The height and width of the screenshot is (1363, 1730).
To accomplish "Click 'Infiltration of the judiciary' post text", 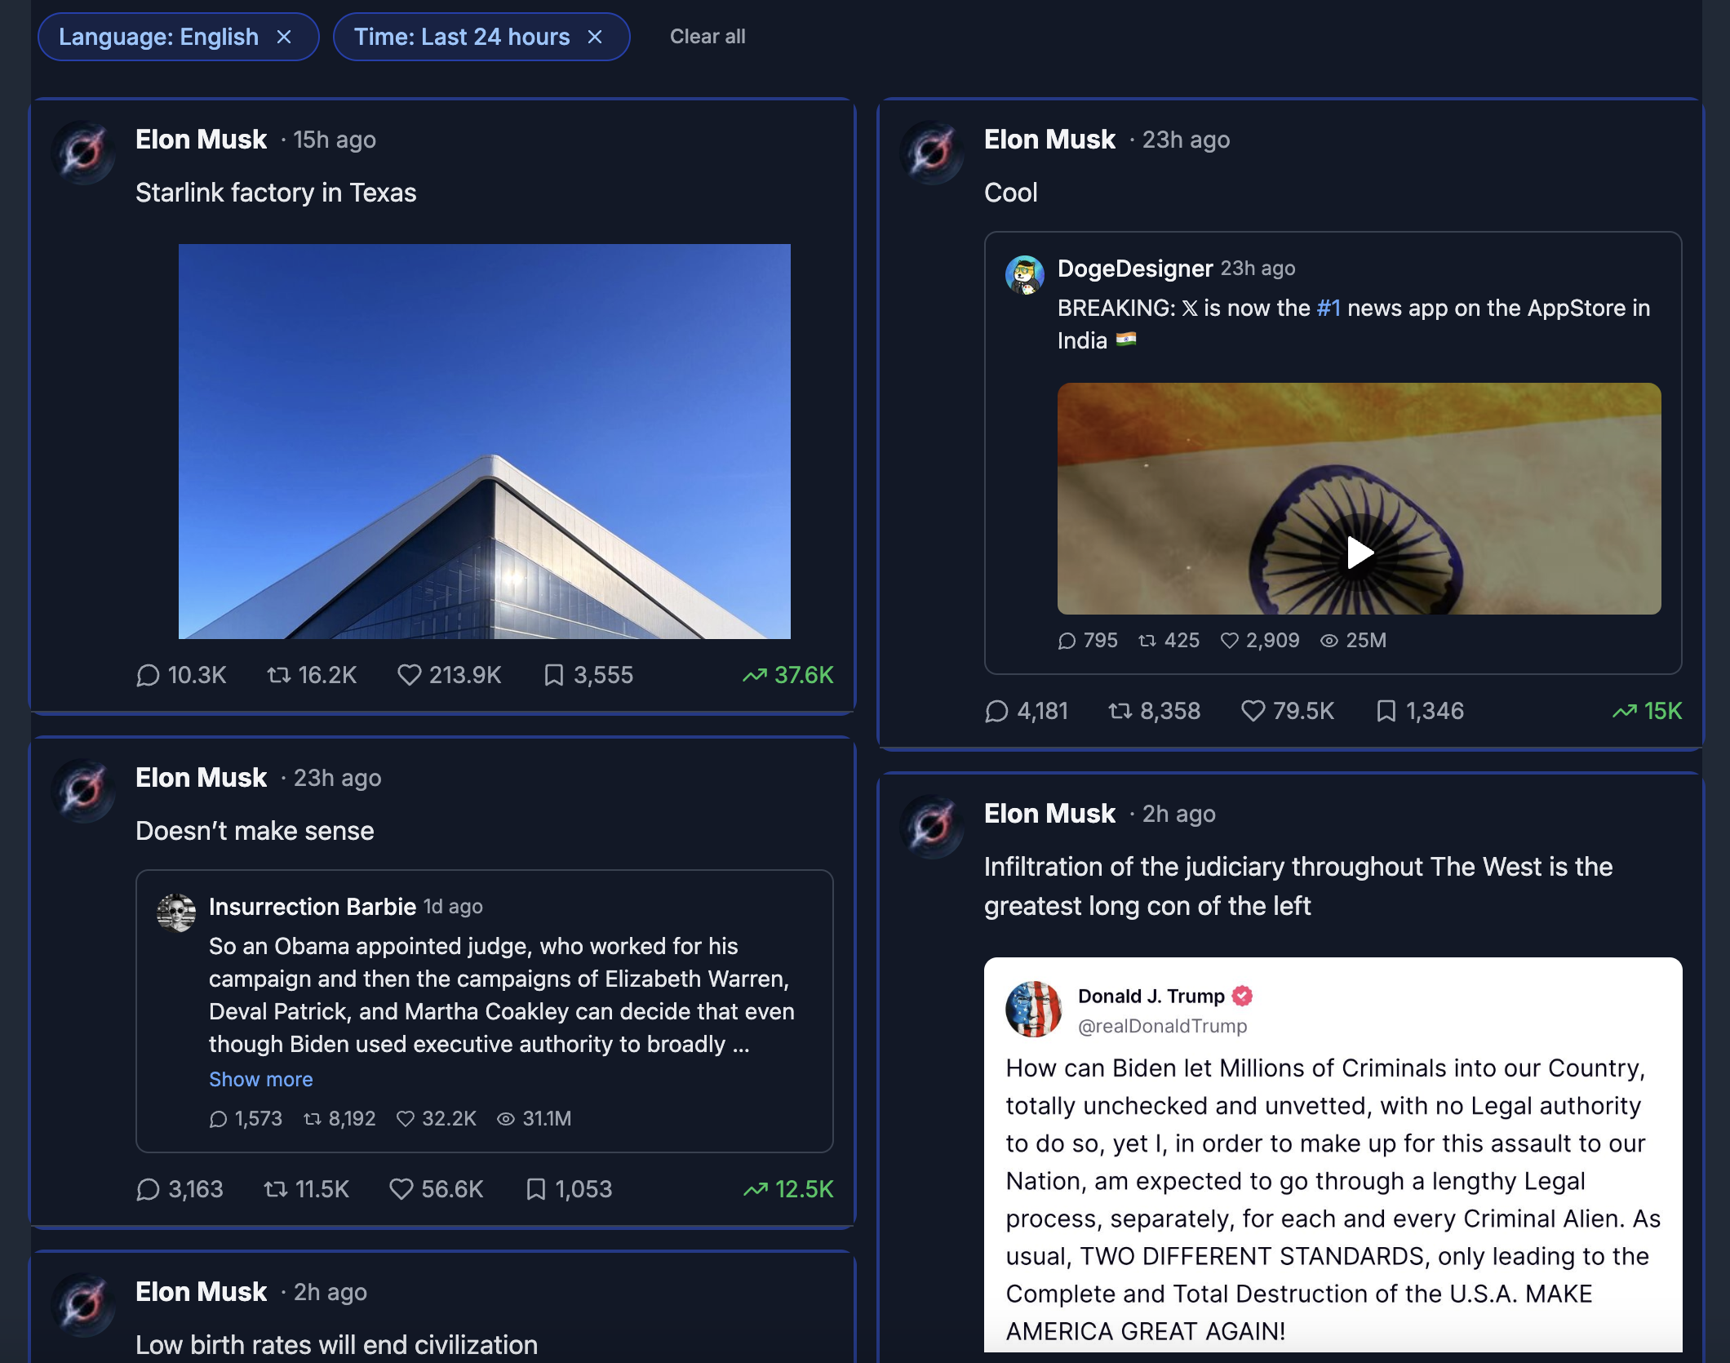I will tap(1298, 886).
